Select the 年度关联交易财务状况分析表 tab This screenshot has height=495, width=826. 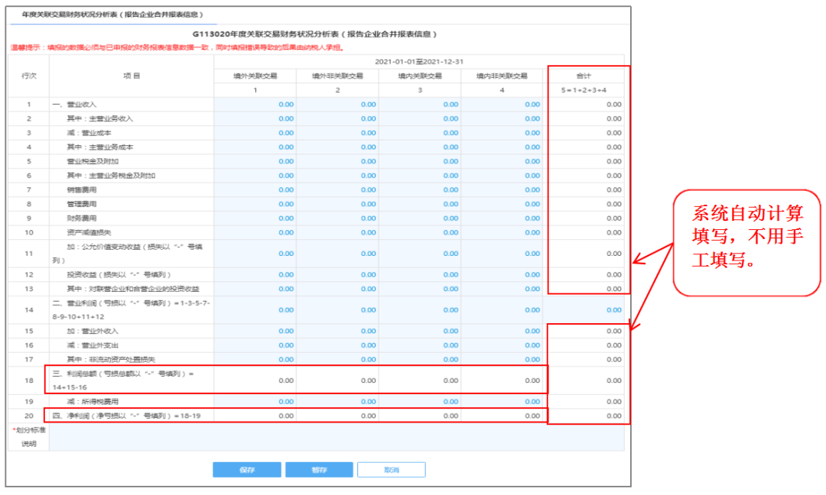112,15
